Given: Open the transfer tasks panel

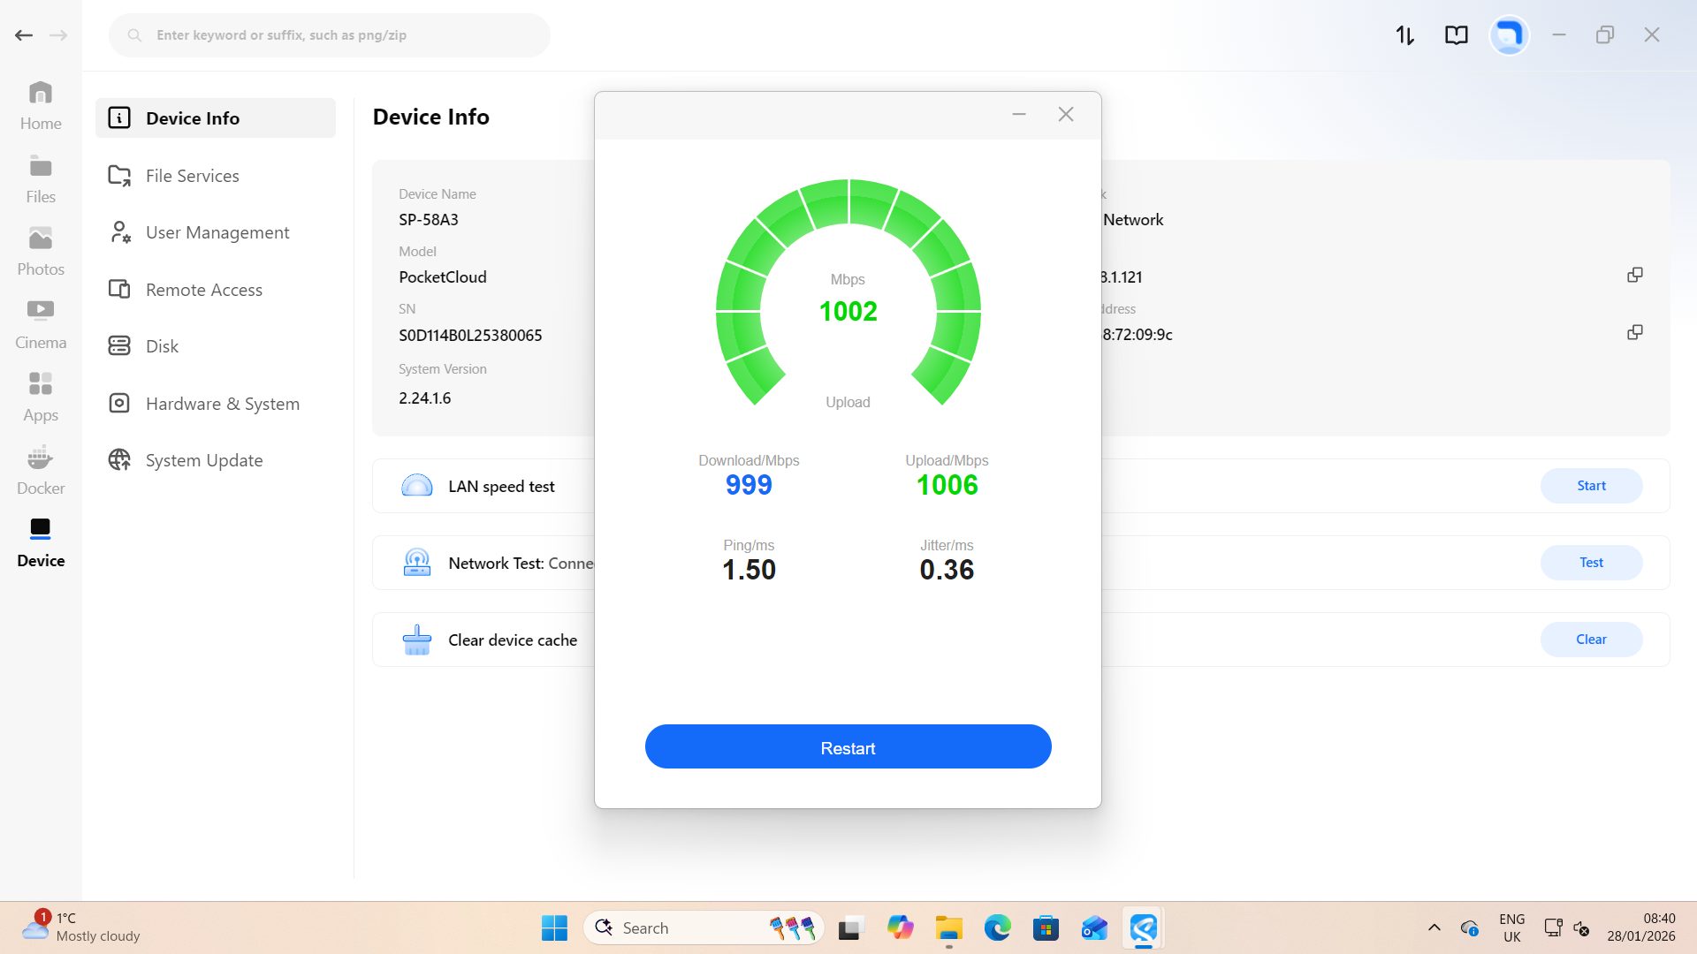Looking at the screenshot, I should point(1404,34).
